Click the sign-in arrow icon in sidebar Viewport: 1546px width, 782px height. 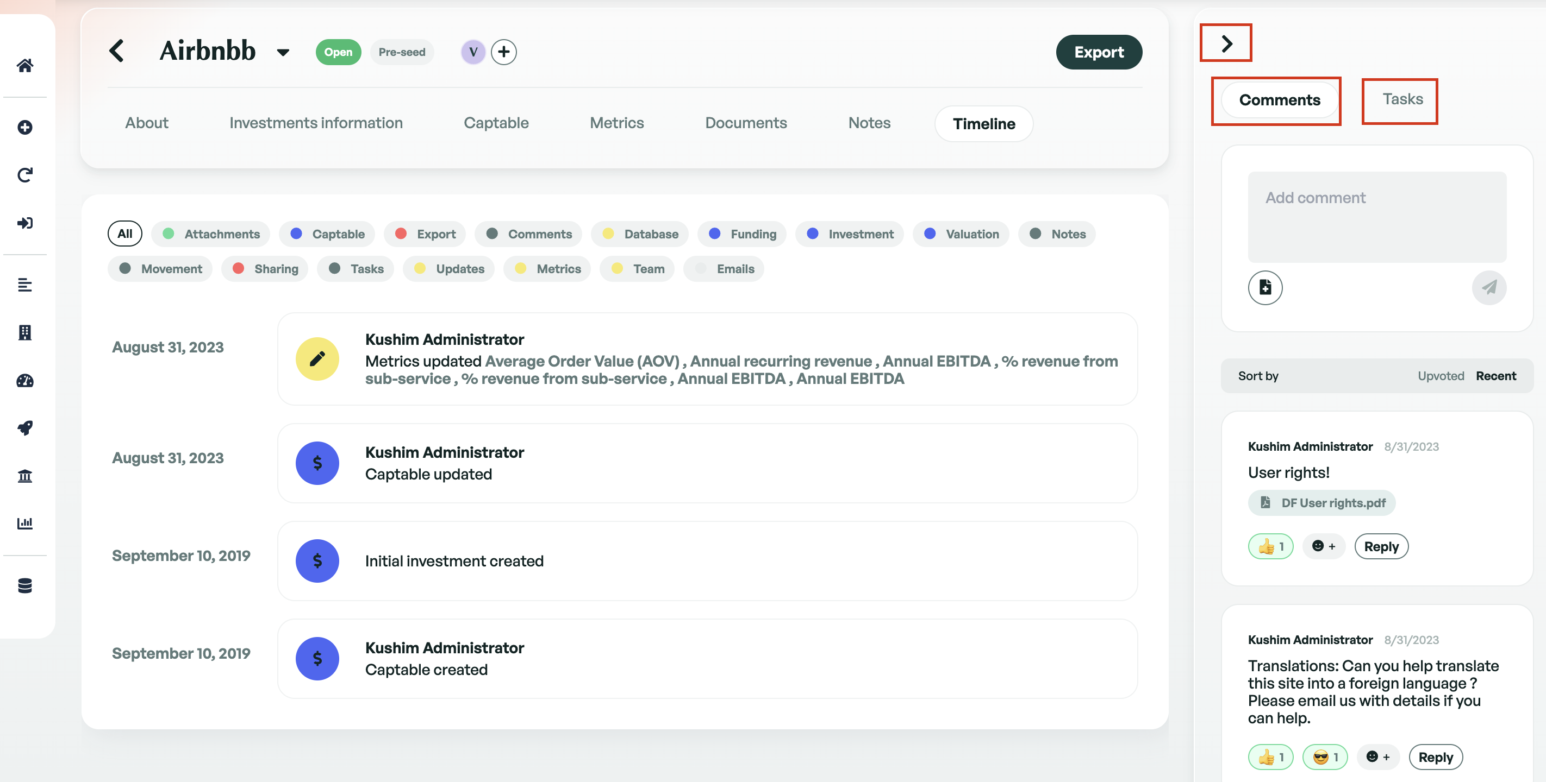24,223
